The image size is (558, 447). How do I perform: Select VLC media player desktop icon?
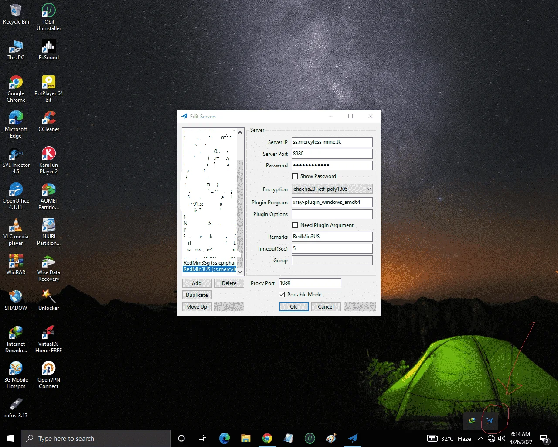coord(16,232)
